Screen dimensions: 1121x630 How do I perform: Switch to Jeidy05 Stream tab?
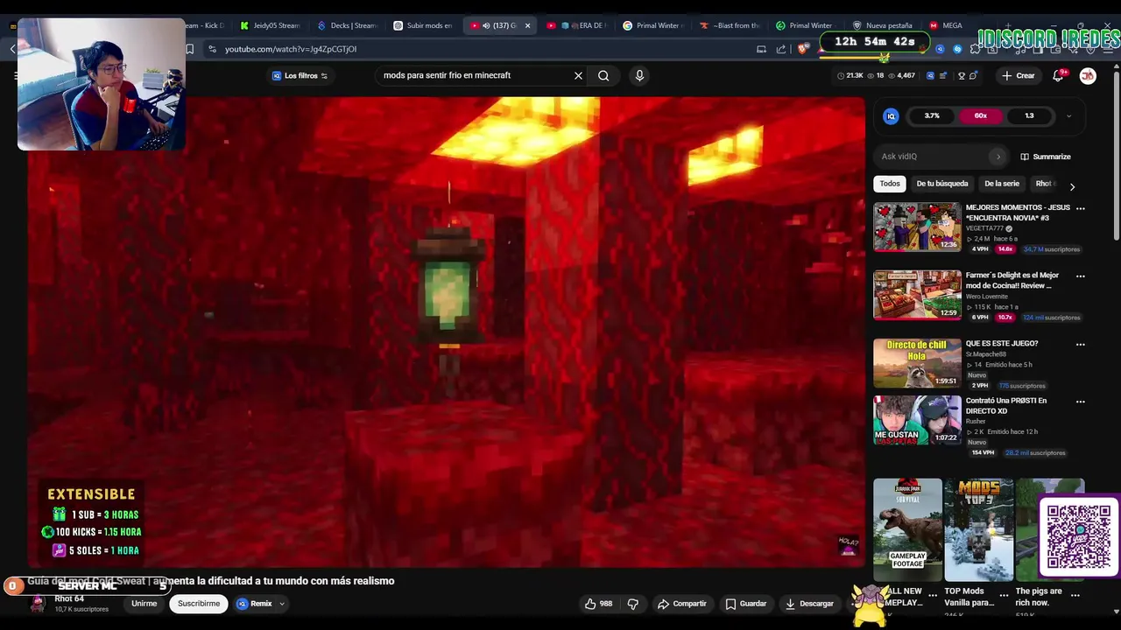(270, 25)
